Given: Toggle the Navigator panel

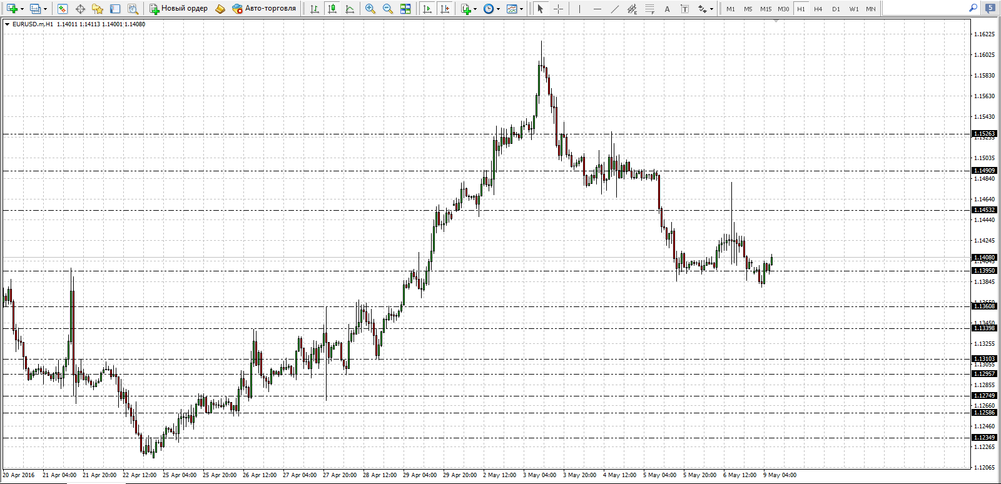Looking at the screenshot, I should point(98,9).
